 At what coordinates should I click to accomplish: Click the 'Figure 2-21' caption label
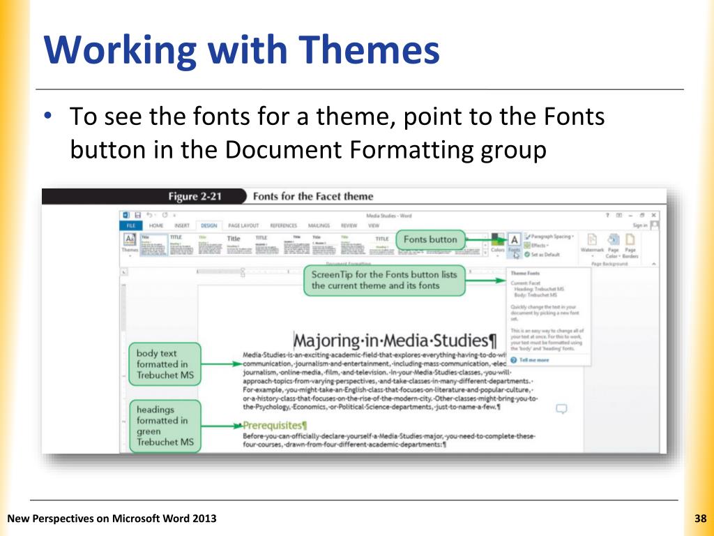195,196
